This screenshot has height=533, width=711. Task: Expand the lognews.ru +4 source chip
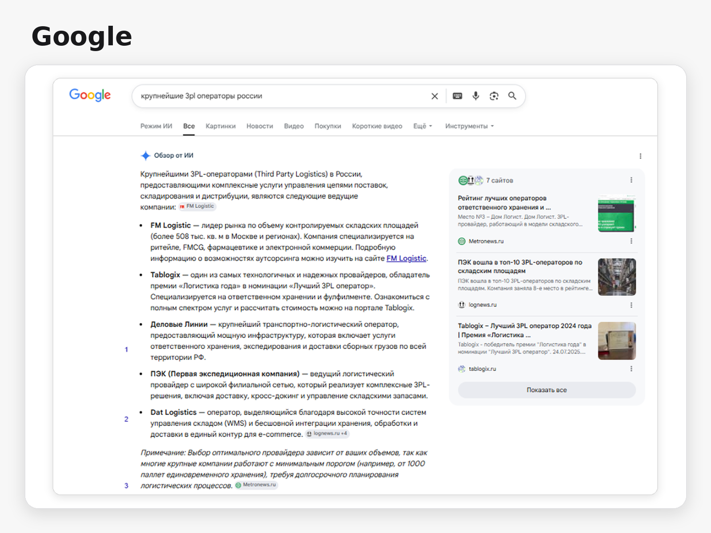pos(328,434)
